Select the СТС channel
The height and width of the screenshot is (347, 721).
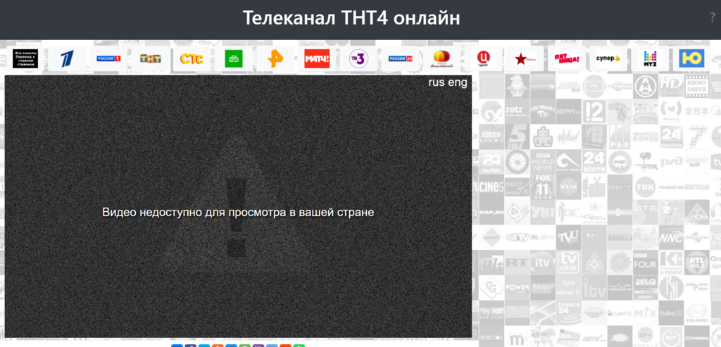point(192,59)
